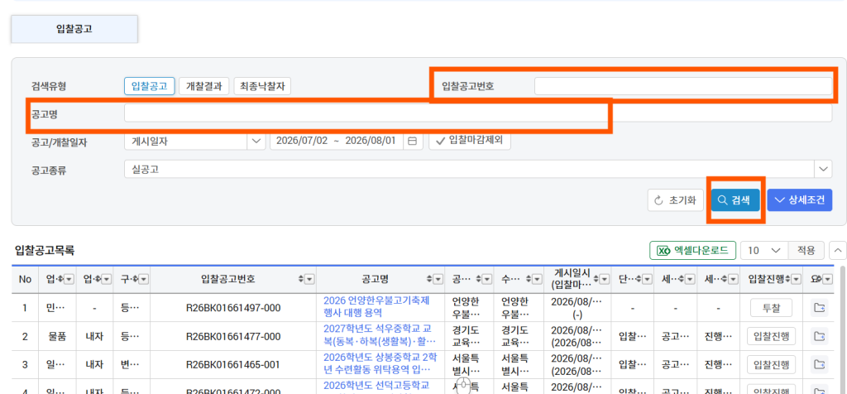This screenshot has height=394, width=847.
Task: Open filter dropdown of 공고명 column
Action: (438, 279)
